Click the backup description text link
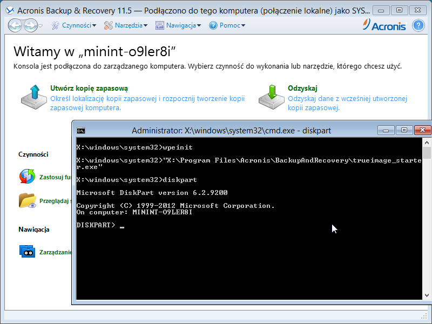This screenshot has width=432, height=324. (147, 103)
